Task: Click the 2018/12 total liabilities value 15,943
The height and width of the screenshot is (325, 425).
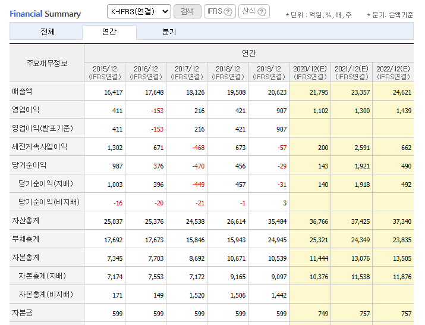Action: coord(236,240)
